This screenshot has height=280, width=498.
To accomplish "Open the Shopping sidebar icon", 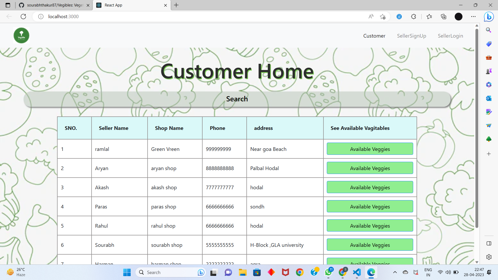I will (x=489, y=44).
